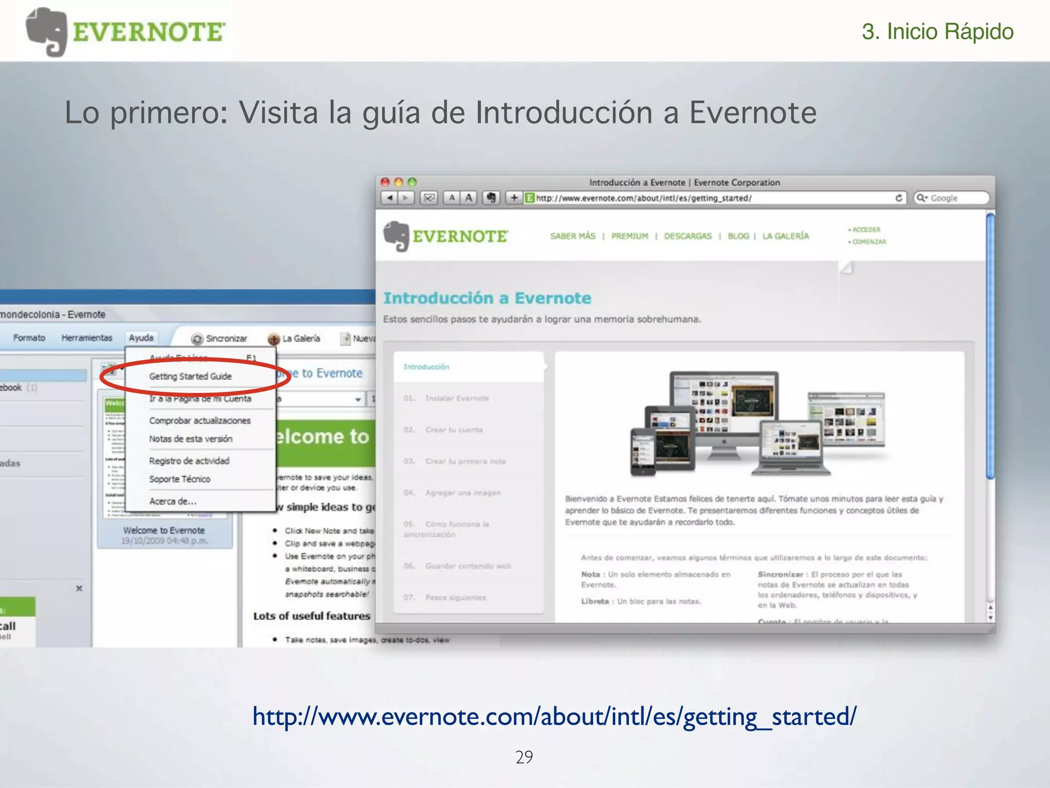Click the Safari URL address field
The height and width of the screenshot is (788, 1050).
715,198
